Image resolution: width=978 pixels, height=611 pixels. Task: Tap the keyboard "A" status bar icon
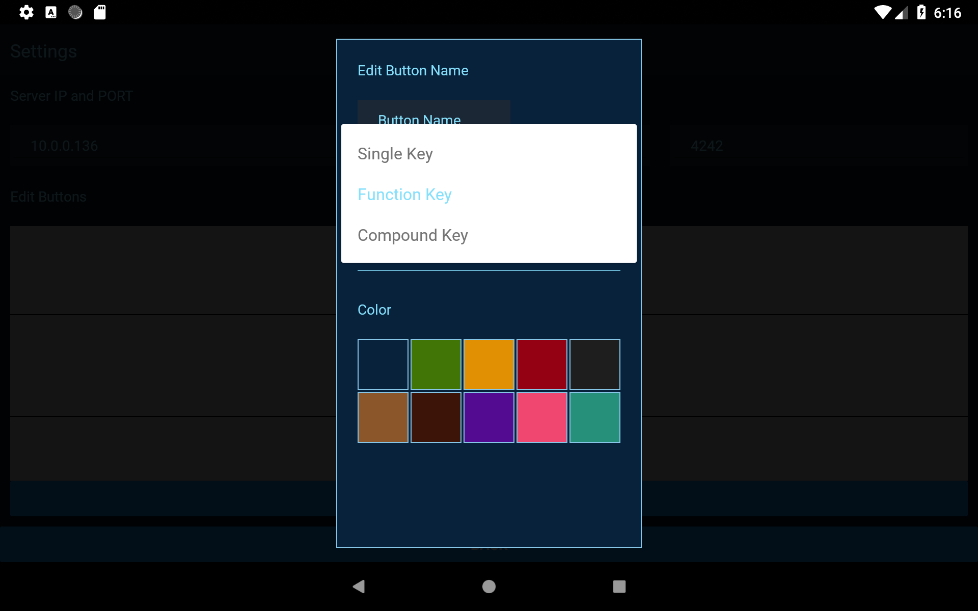pyautogui.click(x=51, y=12)
